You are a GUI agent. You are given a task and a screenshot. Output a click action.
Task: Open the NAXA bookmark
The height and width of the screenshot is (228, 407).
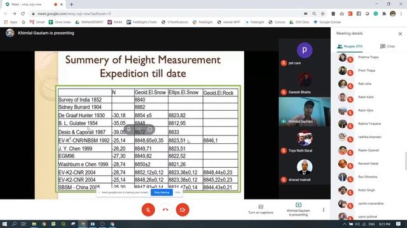[x=115, y=22]
